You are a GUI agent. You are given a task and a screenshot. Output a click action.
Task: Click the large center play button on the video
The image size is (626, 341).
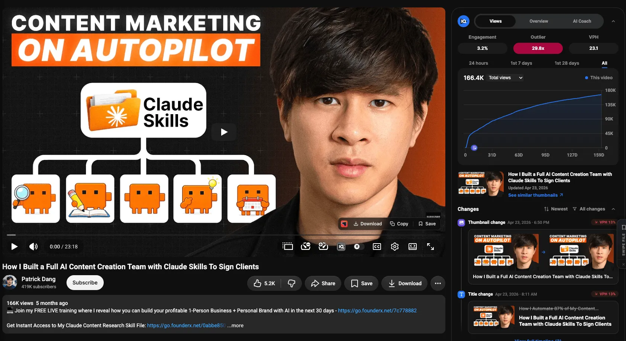224,132
